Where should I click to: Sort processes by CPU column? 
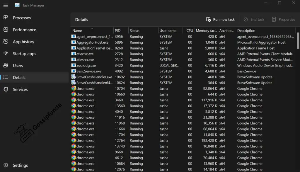[188, 30]
